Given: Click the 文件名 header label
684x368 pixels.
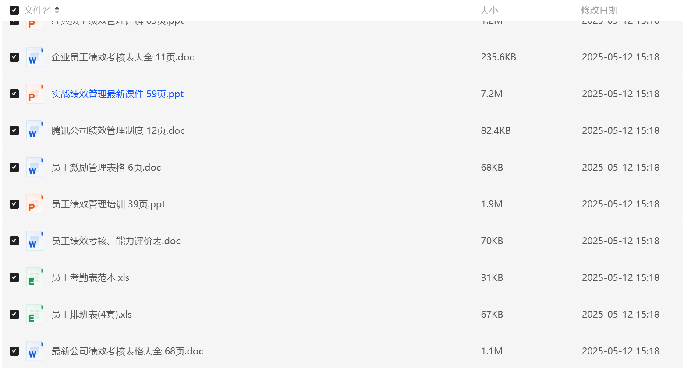Looking at the screenshot, I should 37,10.
